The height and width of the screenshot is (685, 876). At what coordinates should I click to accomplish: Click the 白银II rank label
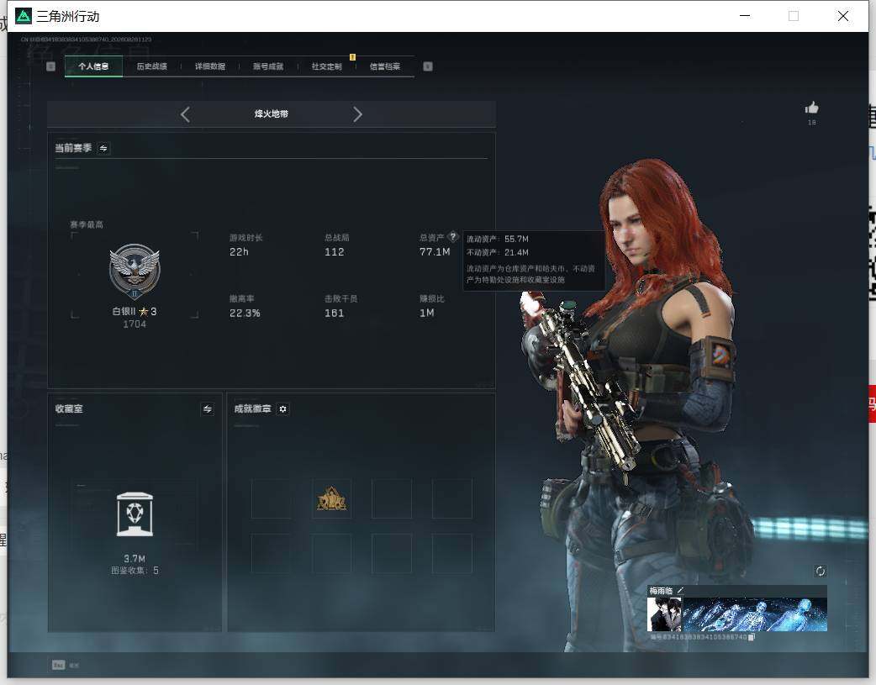tap(124, 311)
